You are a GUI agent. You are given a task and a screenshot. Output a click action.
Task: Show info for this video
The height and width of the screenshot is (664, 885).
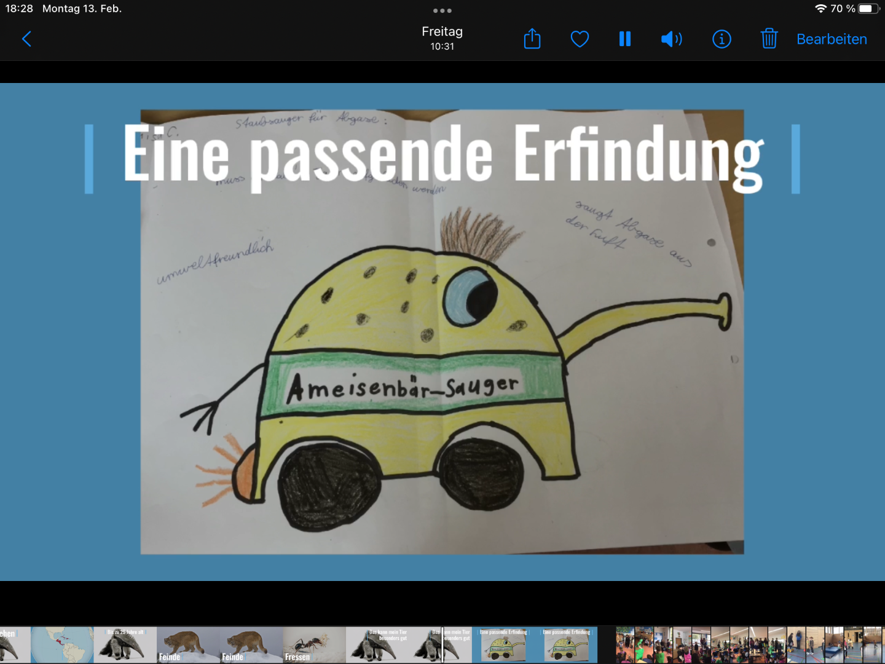[722, 39]
